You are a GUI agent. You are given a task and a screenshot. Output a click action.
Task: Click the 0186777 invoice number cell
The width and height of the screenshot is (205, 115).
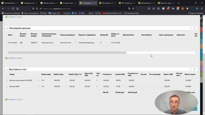pos(34,42)
